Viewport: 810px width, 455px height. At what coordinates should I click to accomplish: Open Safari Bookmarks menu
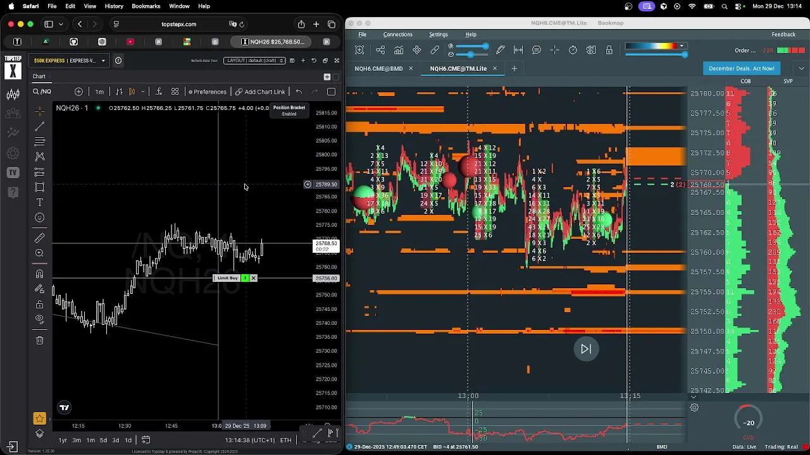(146, 6)
